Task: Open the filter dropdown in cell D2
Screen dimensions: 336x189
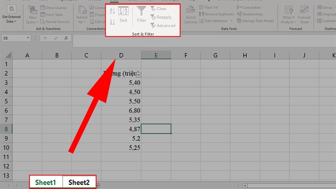Action: click(139, 75)
